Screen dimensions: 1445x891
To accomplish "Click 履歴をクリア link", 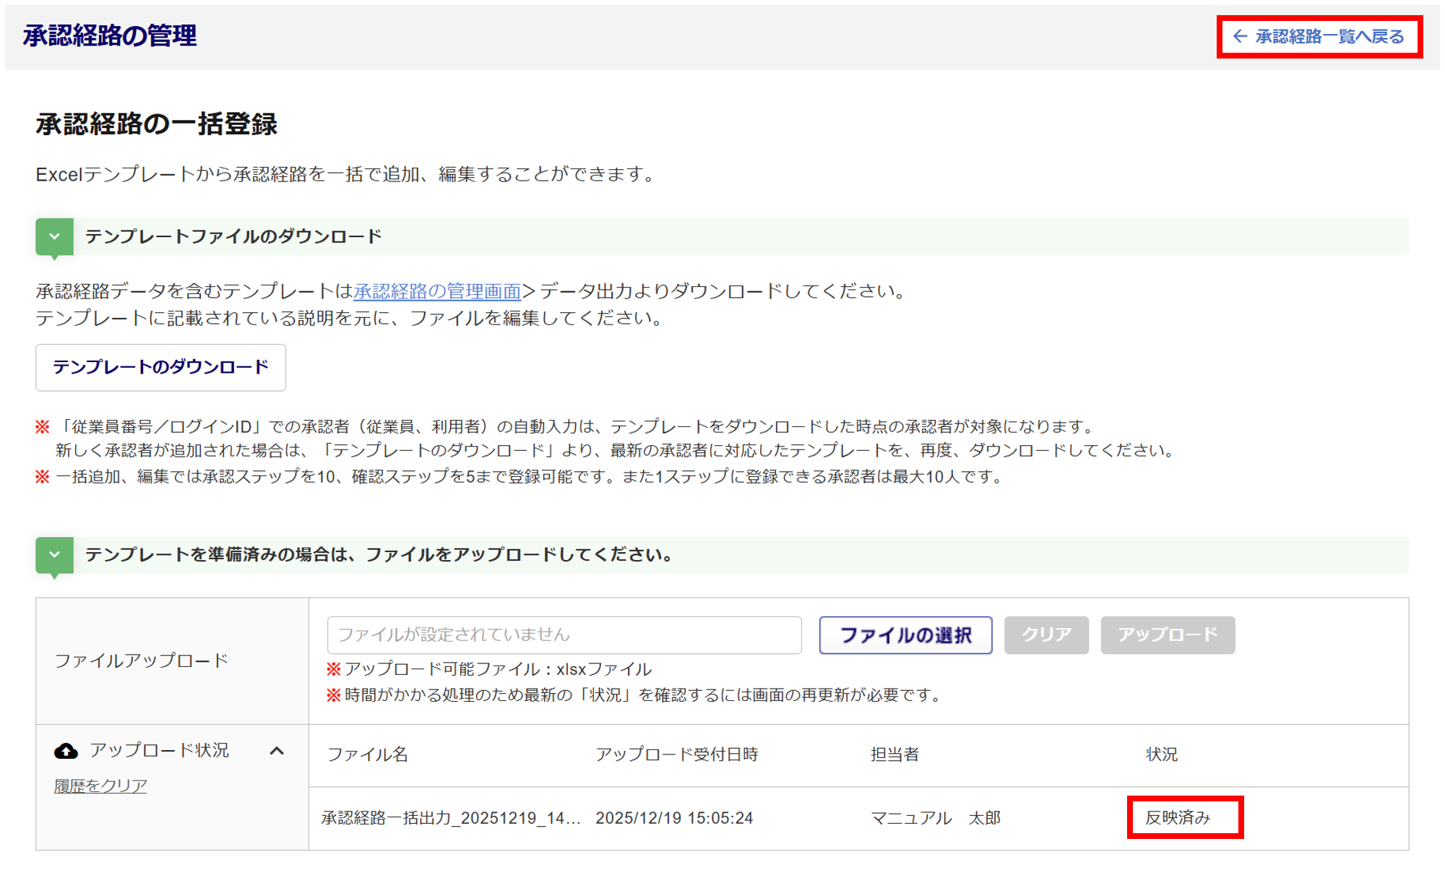I will pos(100,785).
